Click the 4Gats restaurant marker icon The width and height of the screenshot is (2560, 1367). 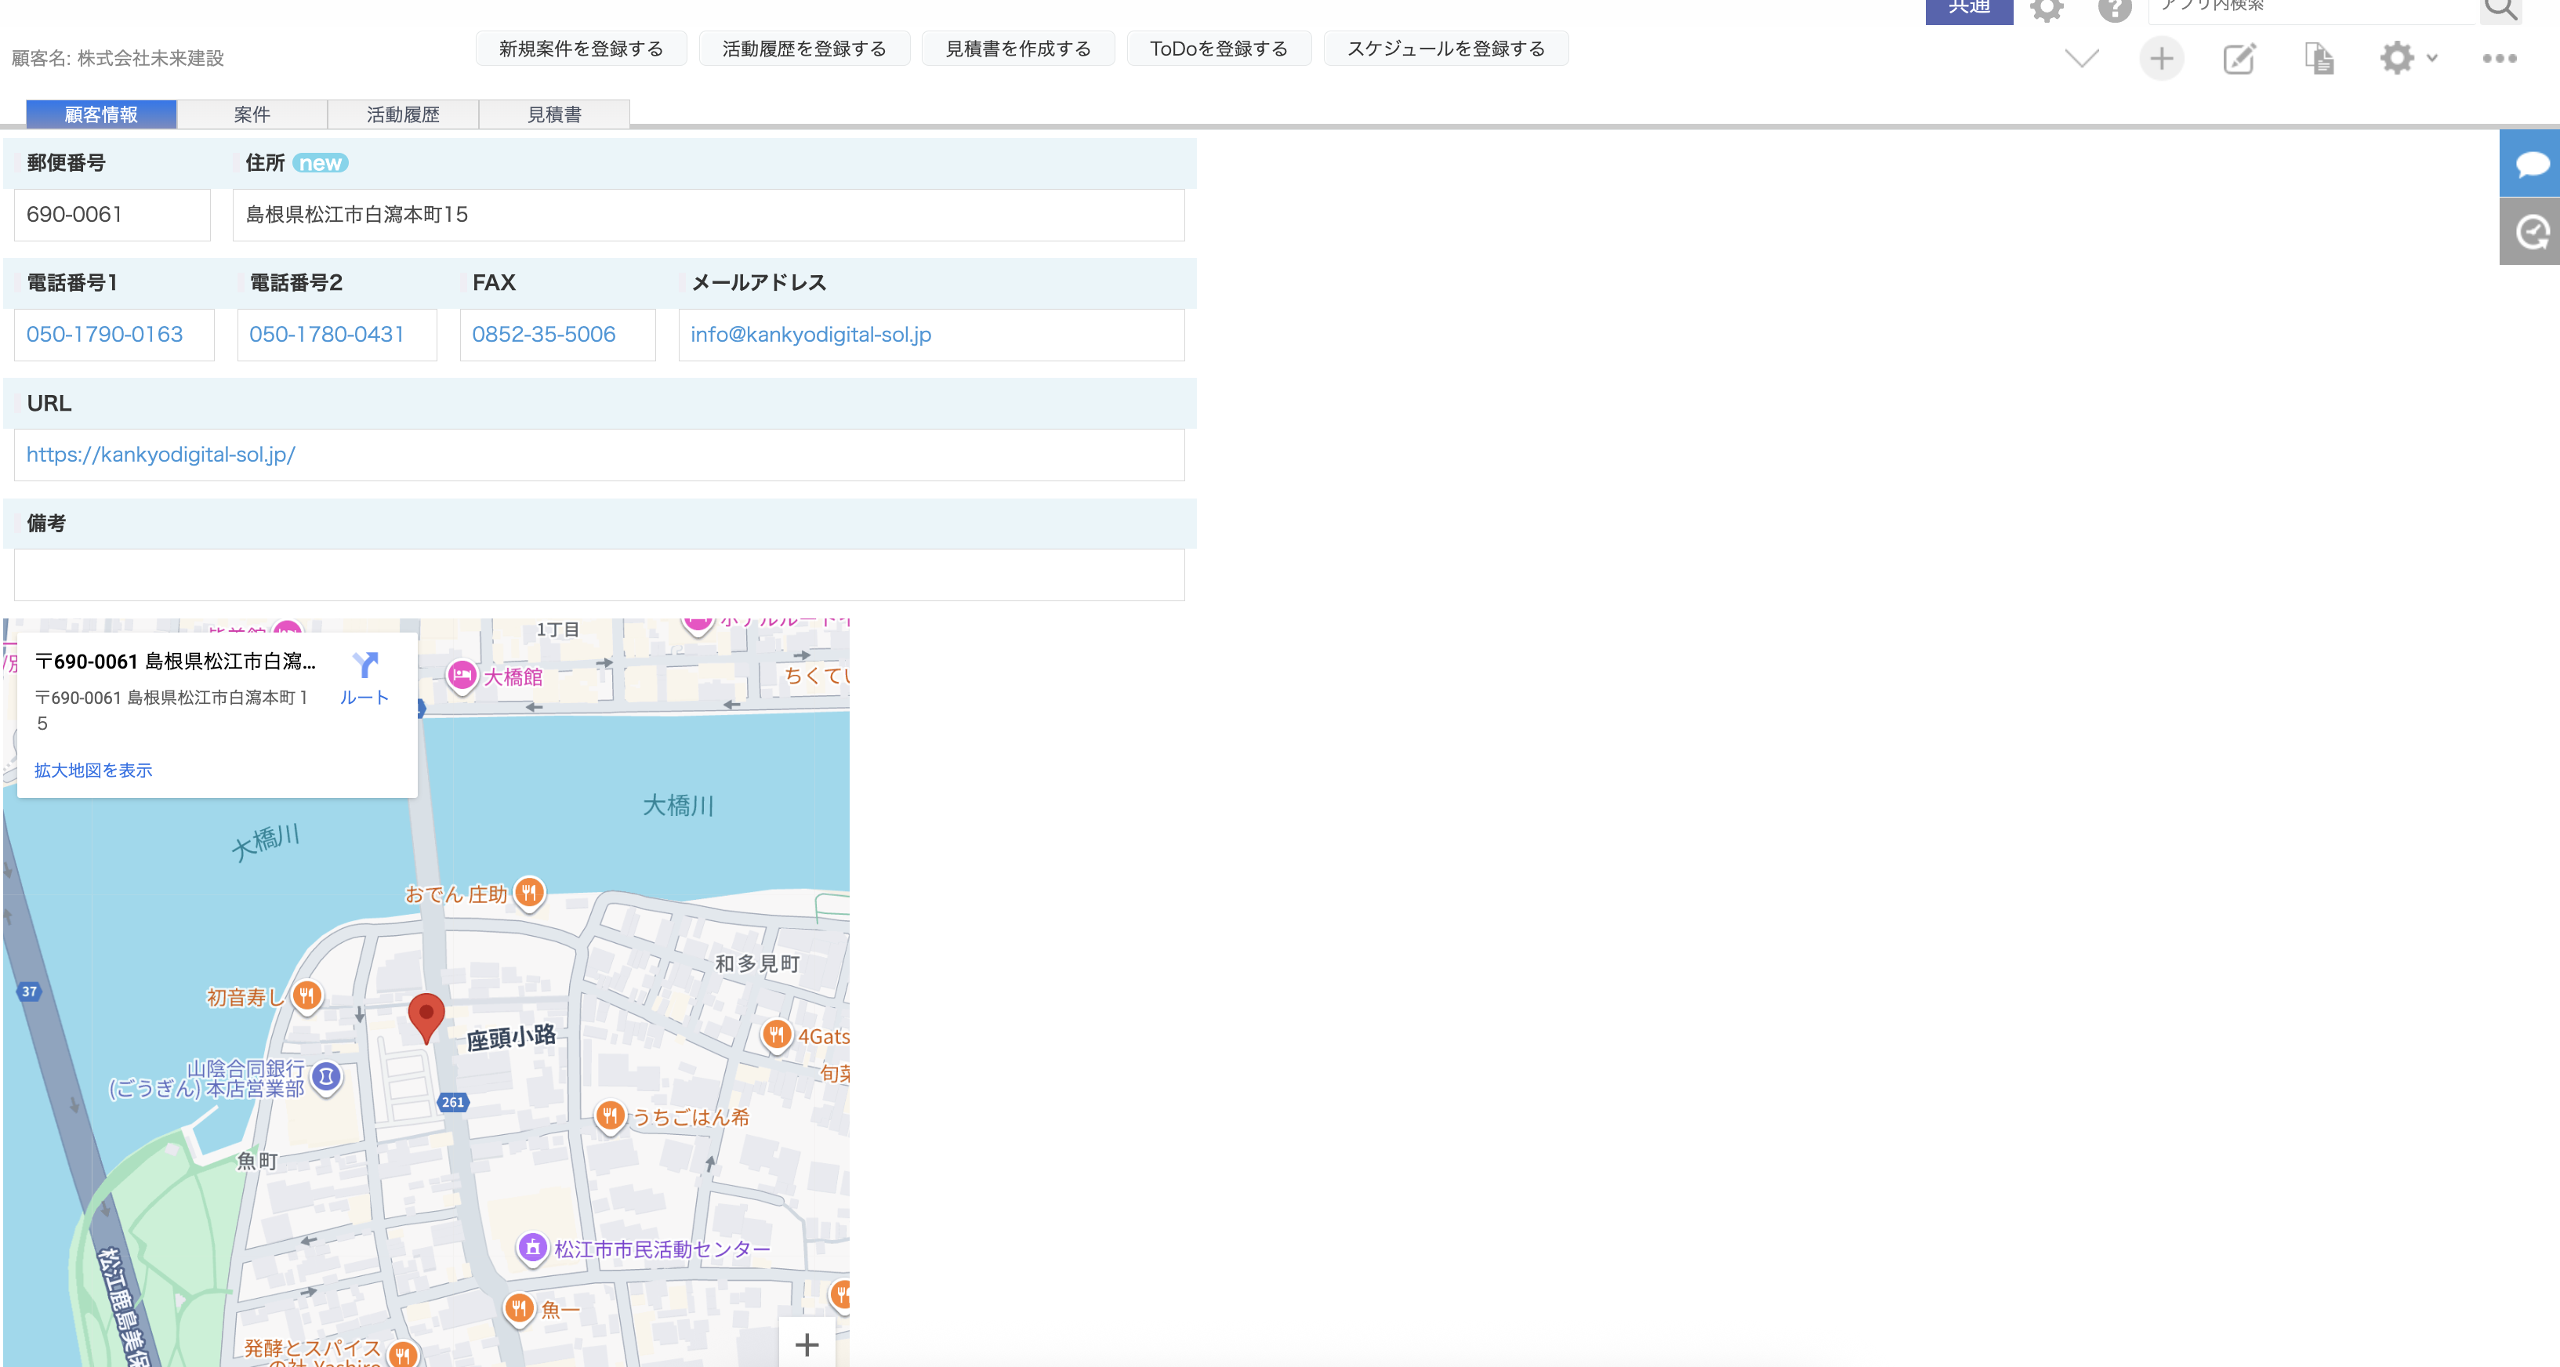point(776,1035)
